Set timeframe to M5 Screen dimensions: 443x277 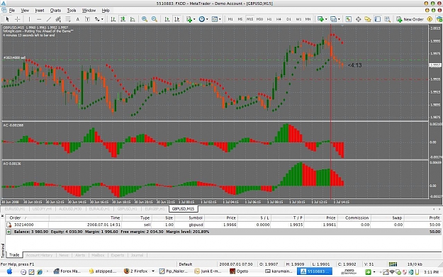(x=240, y=19)
